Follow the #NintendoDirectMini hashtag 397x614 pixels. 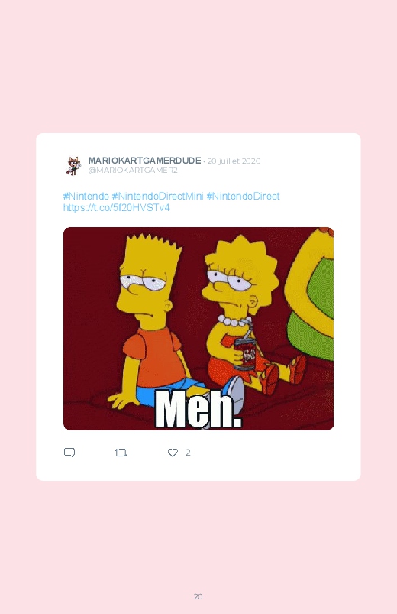pyautogui.click(x=157, y=196)
